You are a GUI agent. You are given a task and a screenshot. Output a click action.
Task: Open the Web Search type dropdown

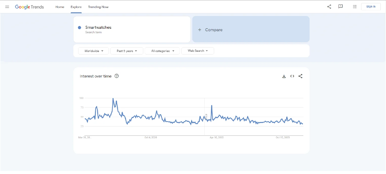click(198, 51)
